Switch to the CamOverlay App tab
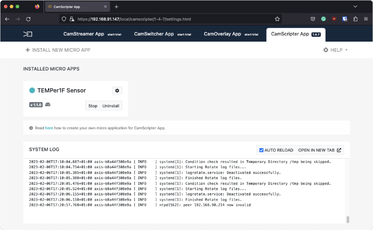The width and height of the screenshot is (373, 230). [x=223, y=34]
